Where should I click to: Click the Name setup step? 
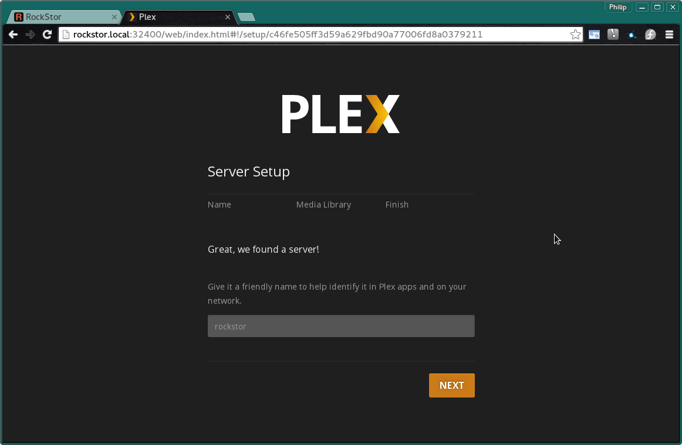[220, 205]
